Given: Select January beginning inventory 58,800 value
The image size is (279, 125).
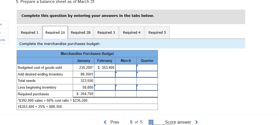Looking at the screenshot, I should (88, 87).
